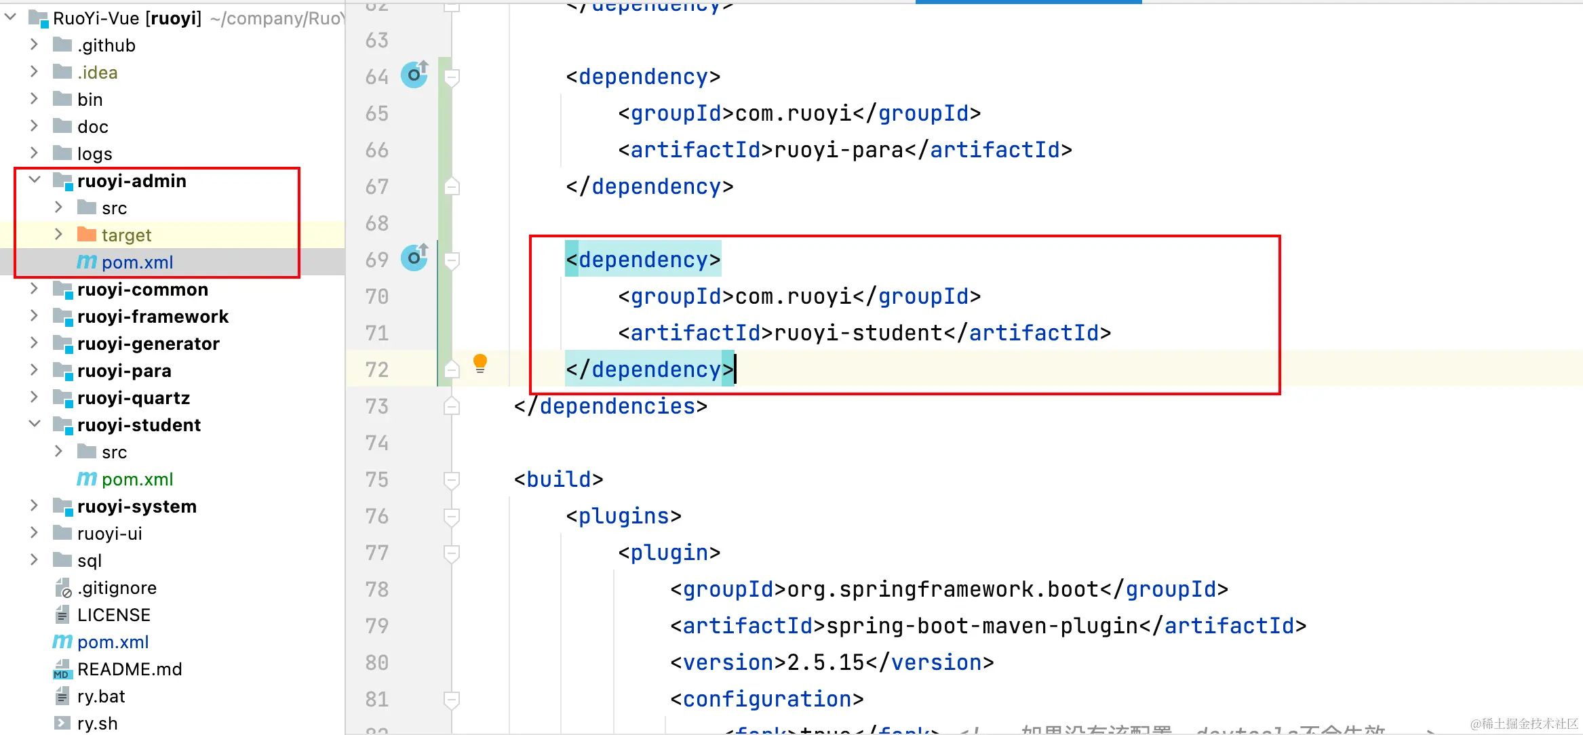Expand the ruoyi-ui folder
The image size is (1583, 735).
pos(35,533)
